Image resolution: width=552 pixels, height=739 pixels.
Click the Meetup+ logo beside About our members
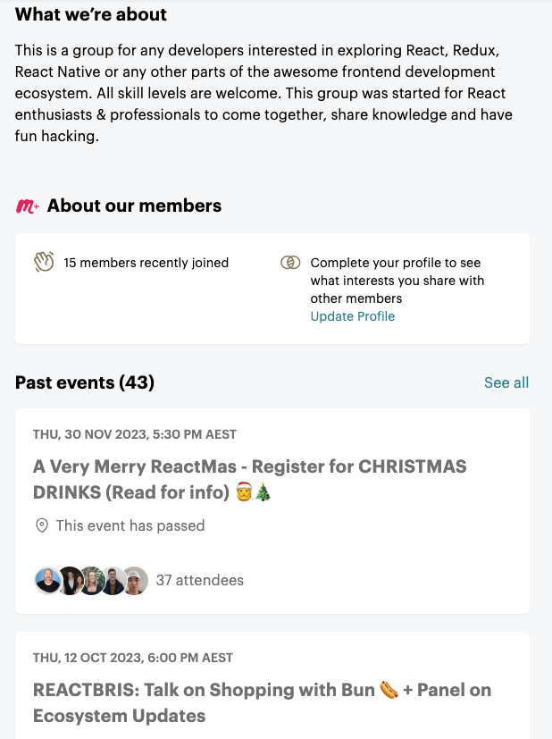pos(27,206)
